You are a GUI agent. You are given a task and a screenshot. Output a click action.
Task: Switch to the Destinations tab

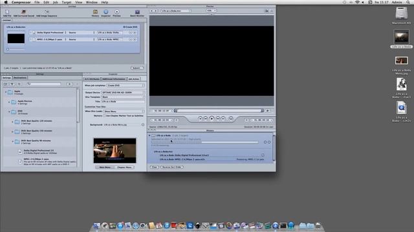20,78
